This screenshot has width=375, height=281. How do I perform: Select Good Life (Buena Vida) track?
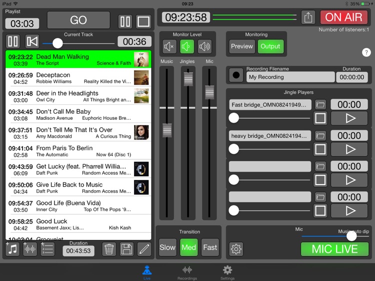pyautogui.click(x=78, y=206)
